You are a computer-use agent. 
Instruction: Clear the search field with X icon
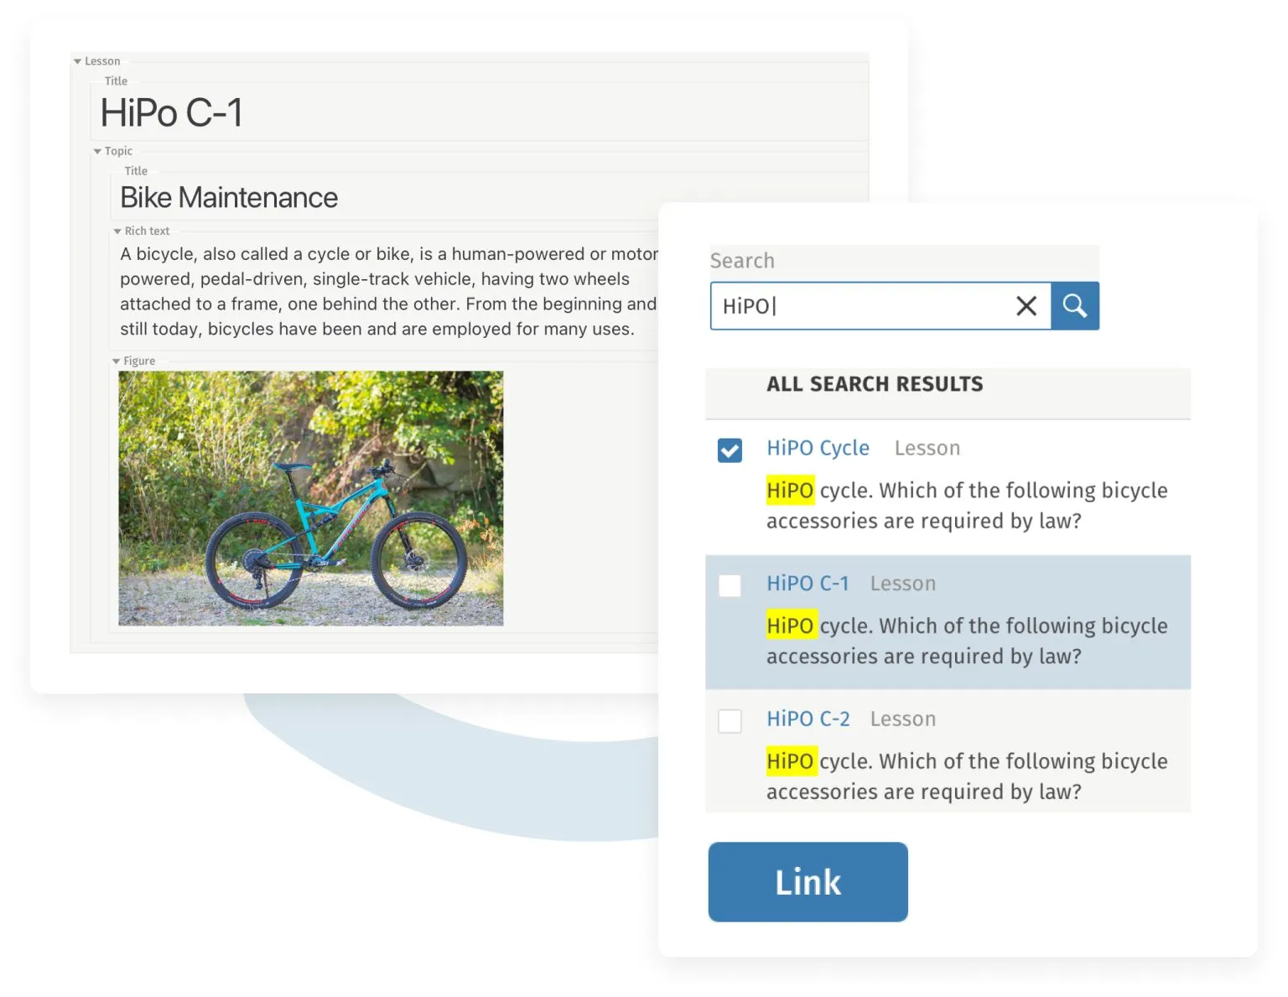click(1026, 306)
